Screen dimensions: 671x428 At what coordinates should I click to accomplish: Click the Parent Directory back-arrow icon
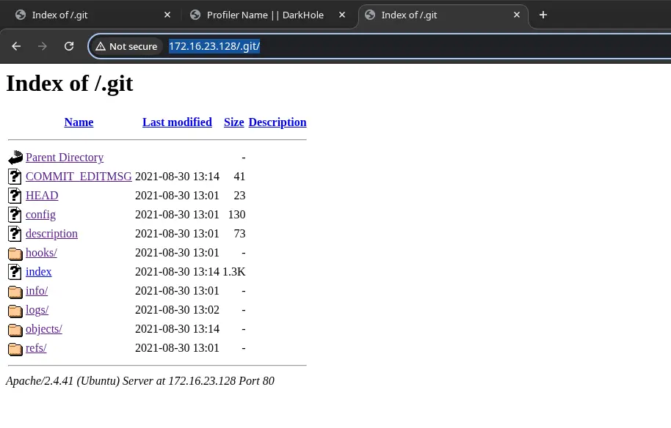pos(15,158)
